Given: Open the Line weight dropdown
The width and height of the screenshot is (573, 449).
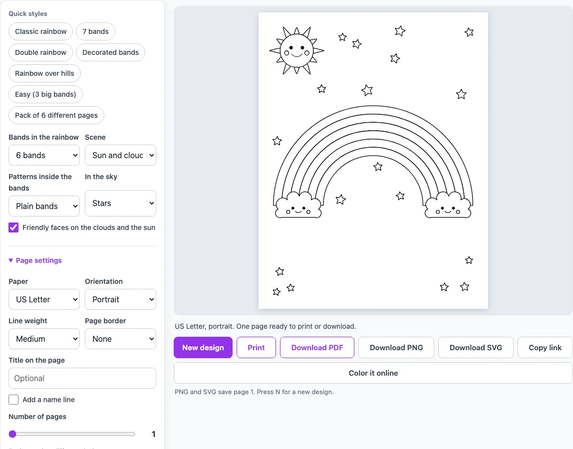Looking at the screenshot, I should (44, 339).
